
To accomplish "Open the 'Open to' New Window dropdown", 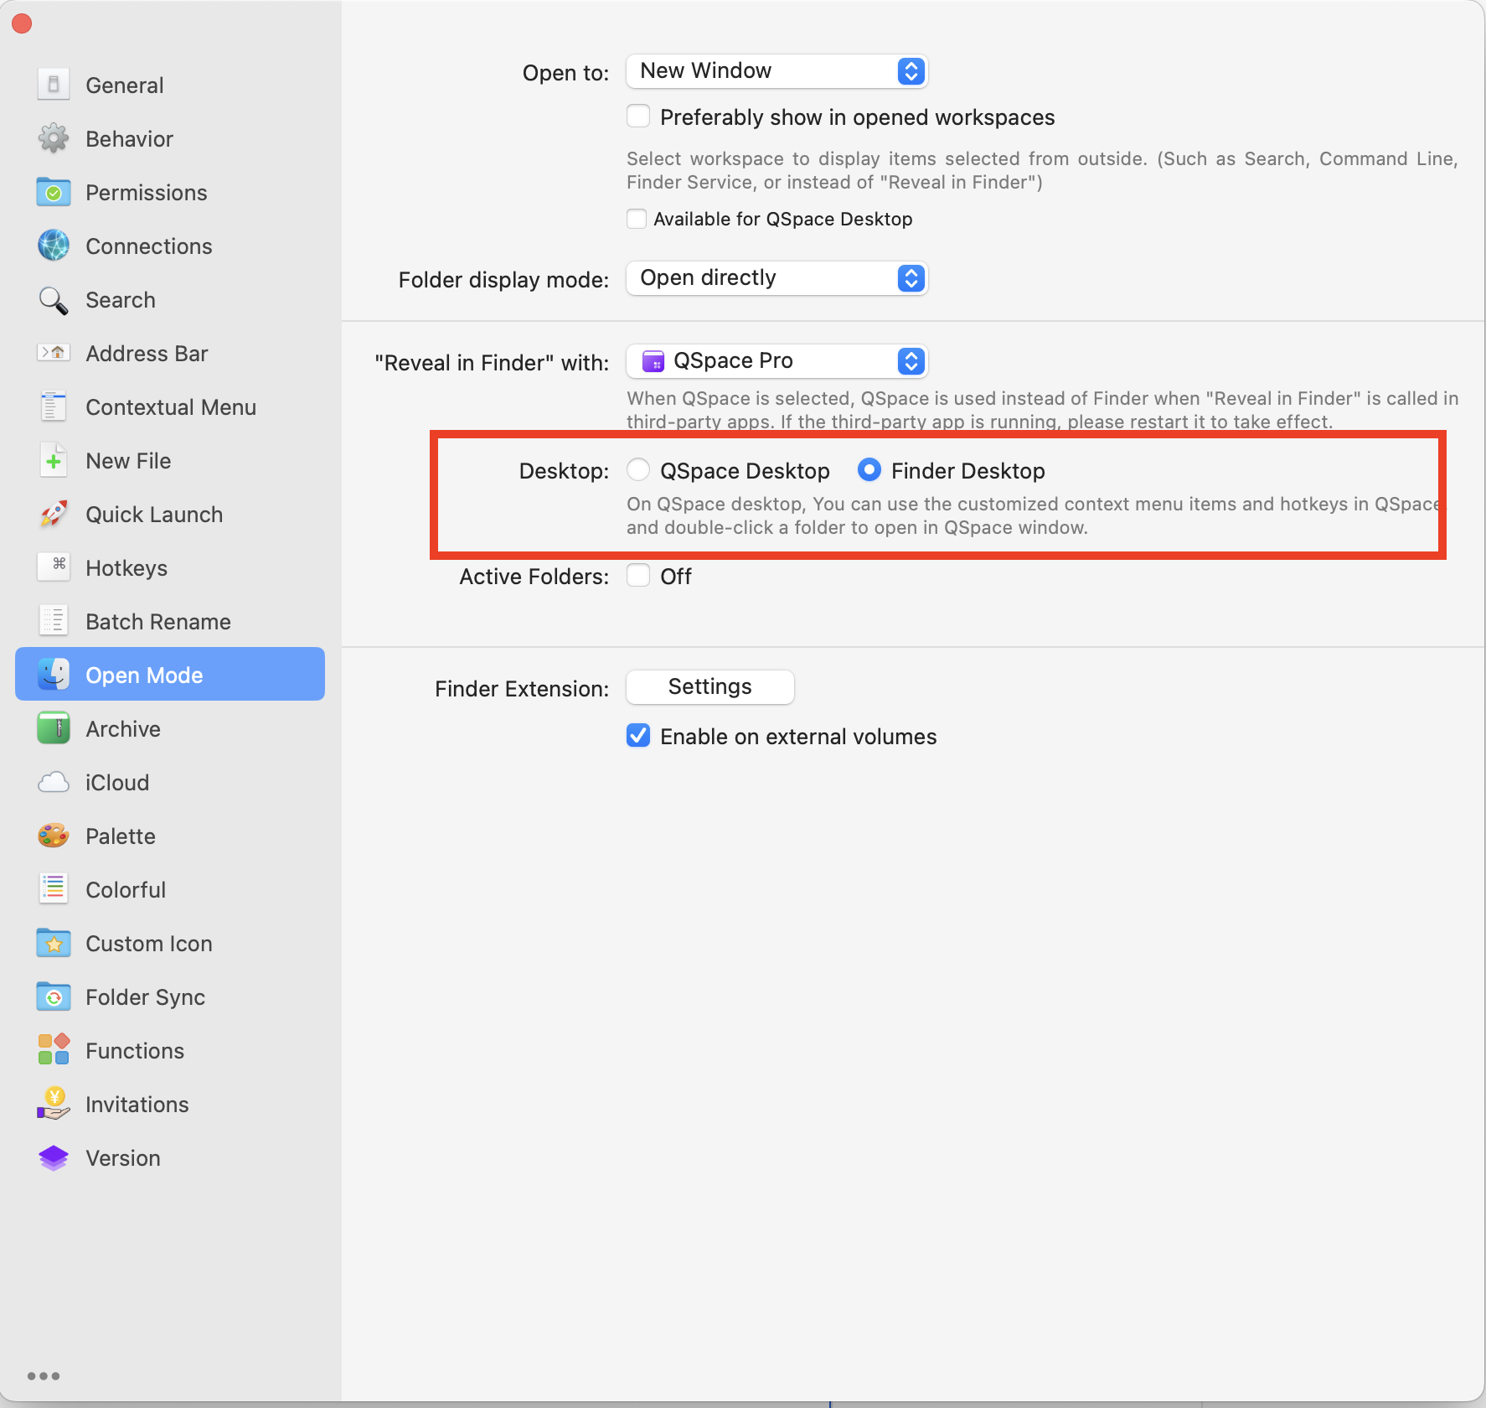I will pyautogui.click(x=777, y=71).
